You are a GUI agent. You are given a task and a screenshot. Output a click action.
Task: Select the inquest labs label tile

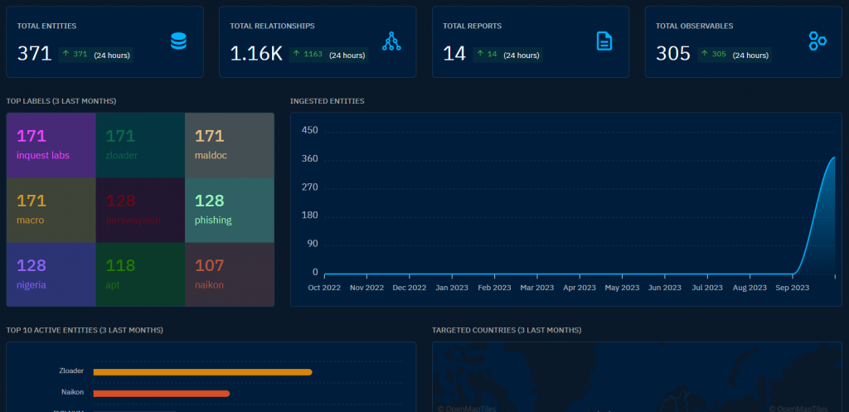coord(51,145)
